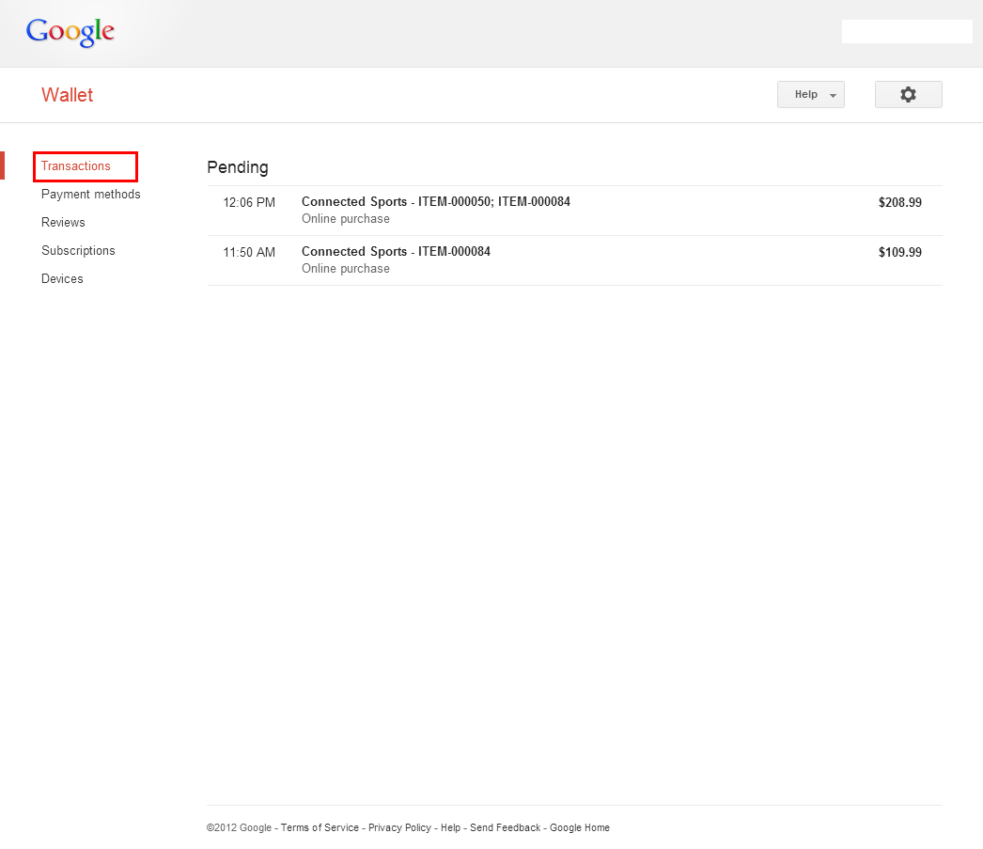983x849 pixels.
Task: Navigate to Devices section
Action: pyautogui.click(x=62, y=279)
